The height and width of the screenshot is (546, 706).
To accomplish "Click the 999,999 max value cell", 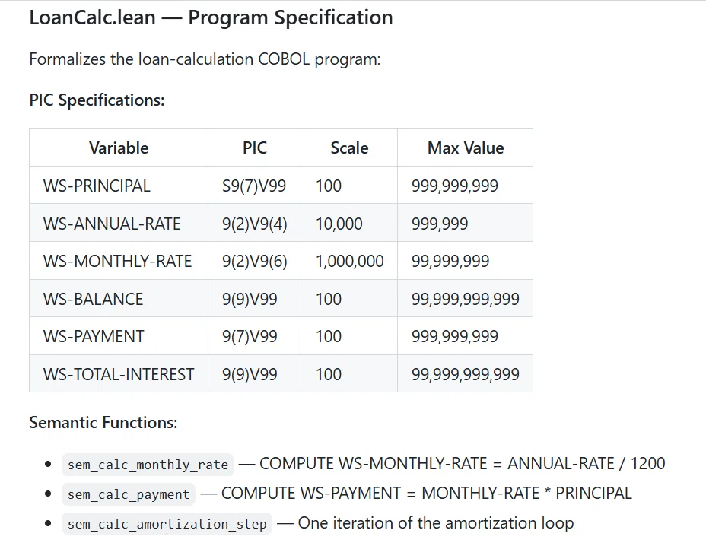I will click(x=465, y=224).
